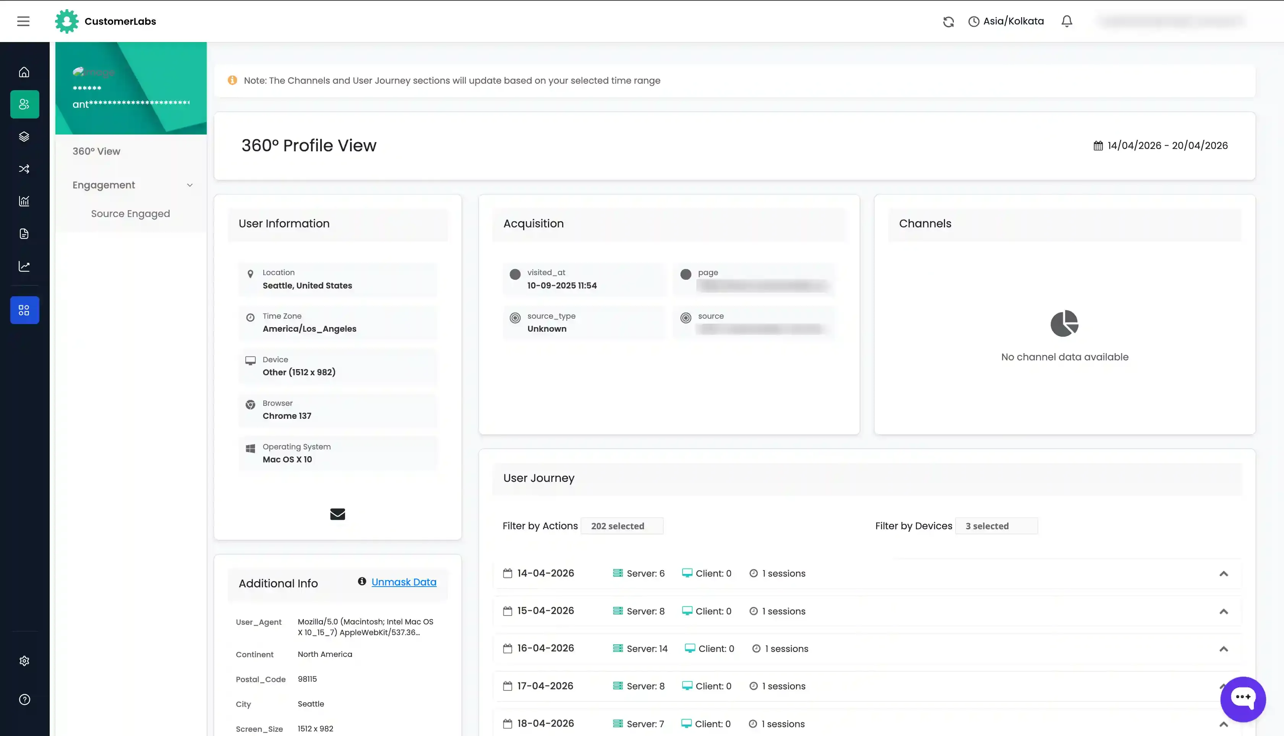Image resolution: width=1284 pixels, height=736 pixels.
Task: Open the line graph sidebar icon
Action: tap(24, 266)
